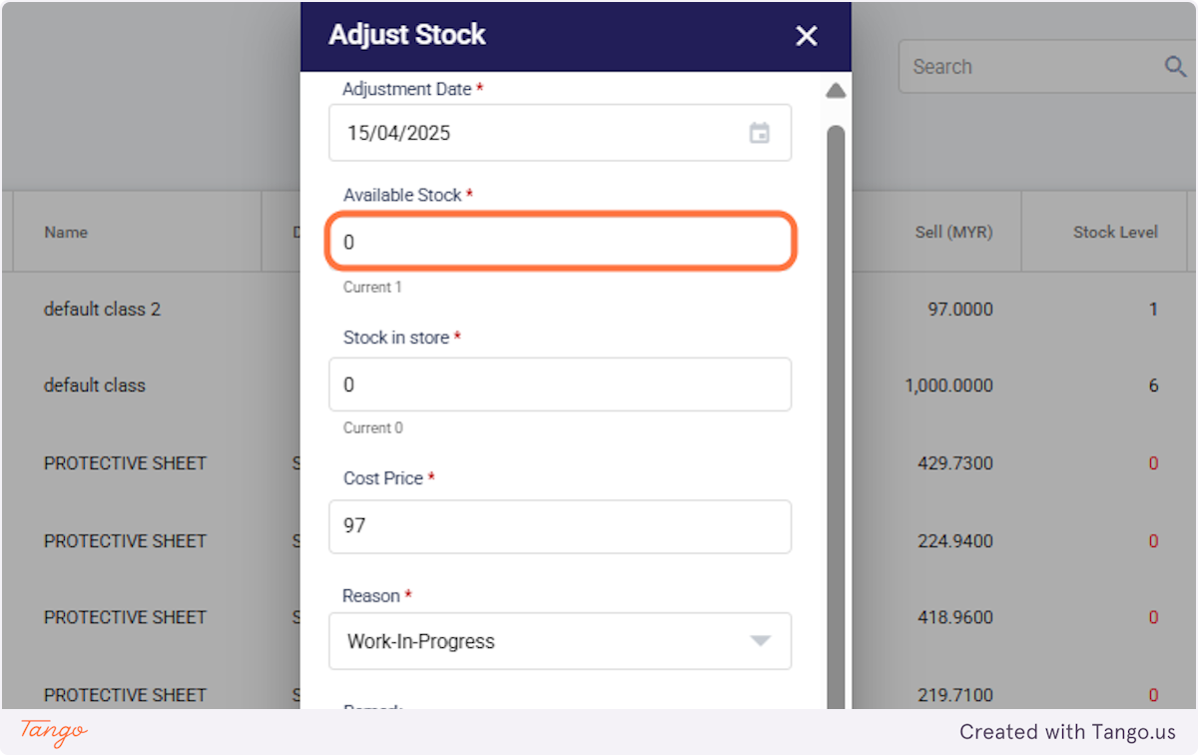Select Work-In-Progress reason combo box
1198x755 pixels.
click(539, 641)
